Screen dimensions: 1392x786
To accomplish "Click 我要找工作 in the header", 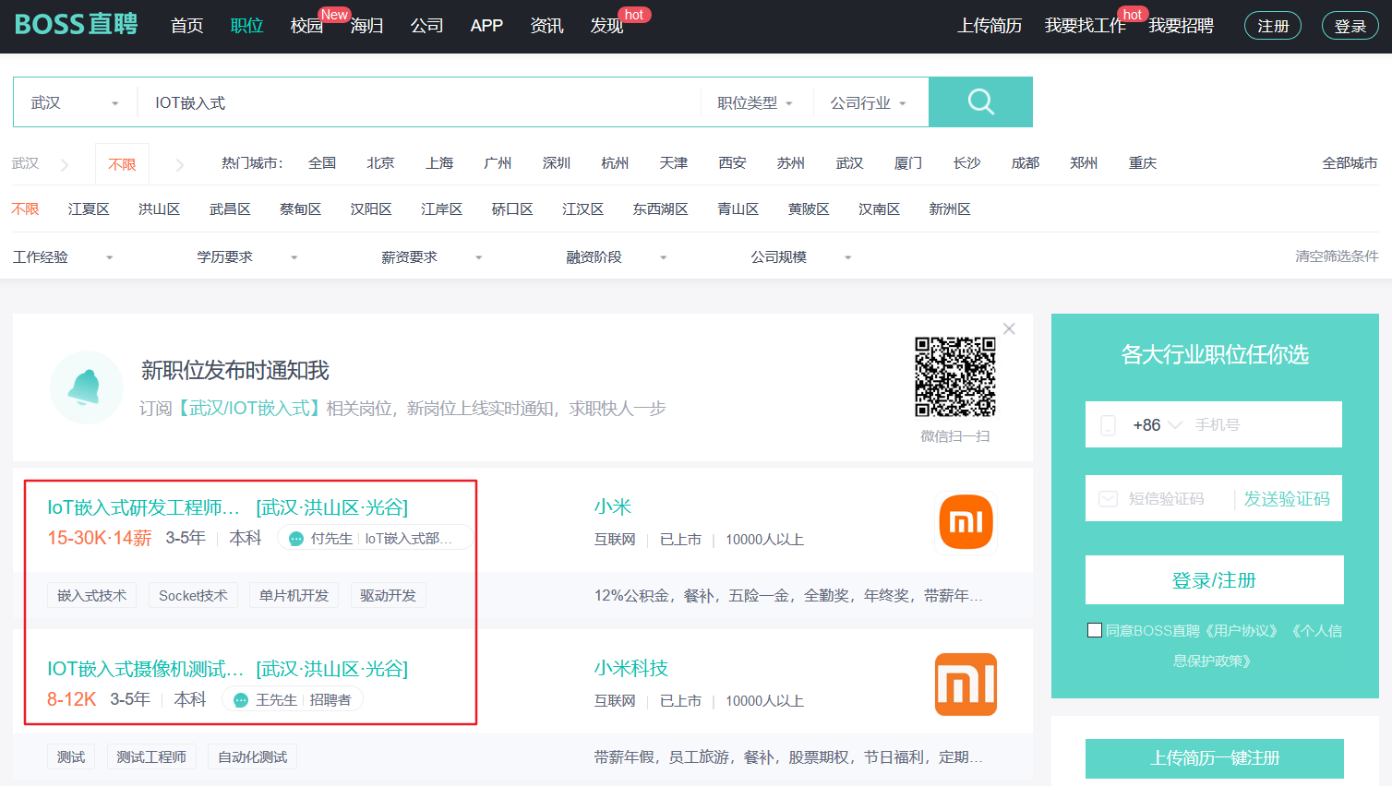I will pyautogui.click(x=1085, y=26).
